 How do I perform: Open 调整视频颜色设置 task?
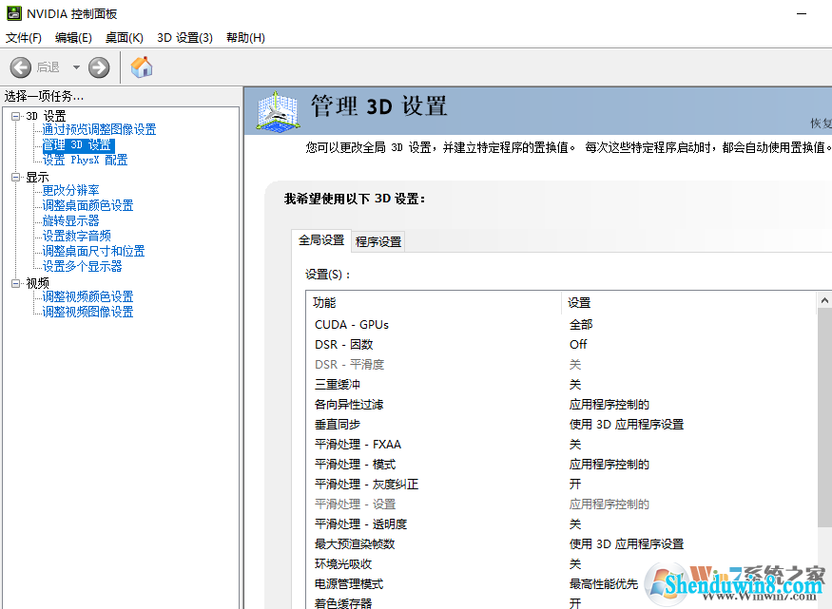coord(88,296)
